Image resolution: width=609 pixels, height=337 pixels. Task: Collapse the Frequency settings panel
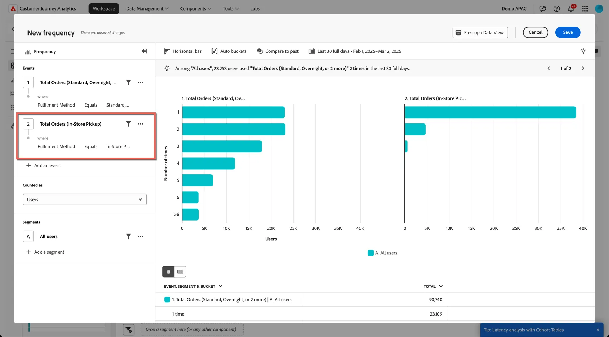[x=144, y=51]
